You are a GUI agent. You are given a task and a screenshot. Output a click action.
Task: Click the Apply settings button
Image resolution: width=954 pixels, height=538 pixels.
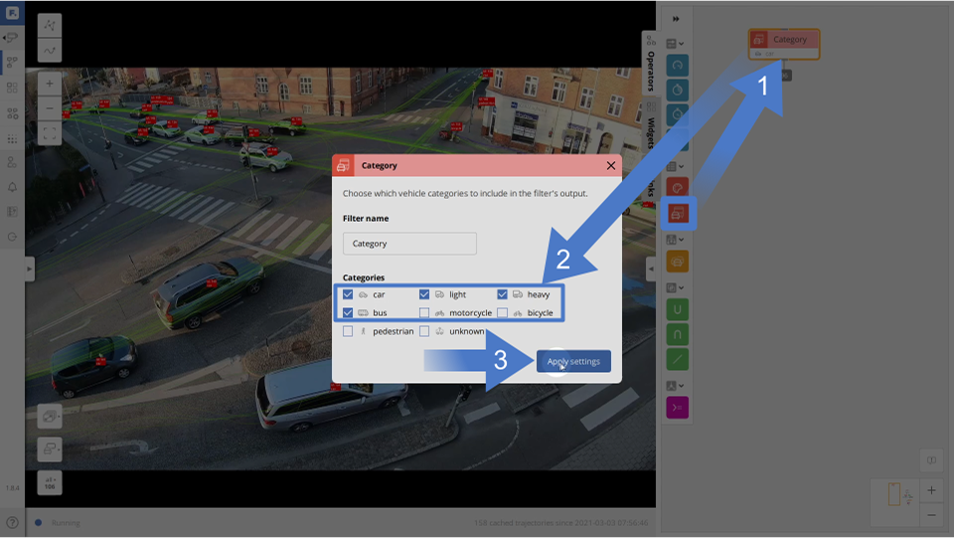coord(573,361)
